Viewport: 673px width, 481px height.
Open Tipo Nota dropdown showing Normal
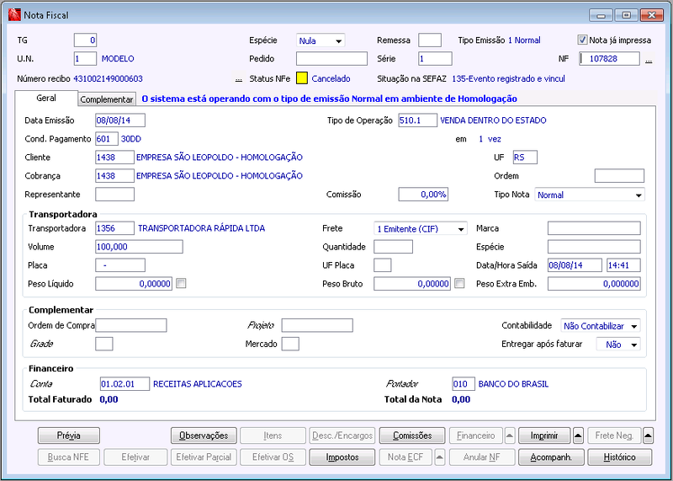click(x=590, y=195)
